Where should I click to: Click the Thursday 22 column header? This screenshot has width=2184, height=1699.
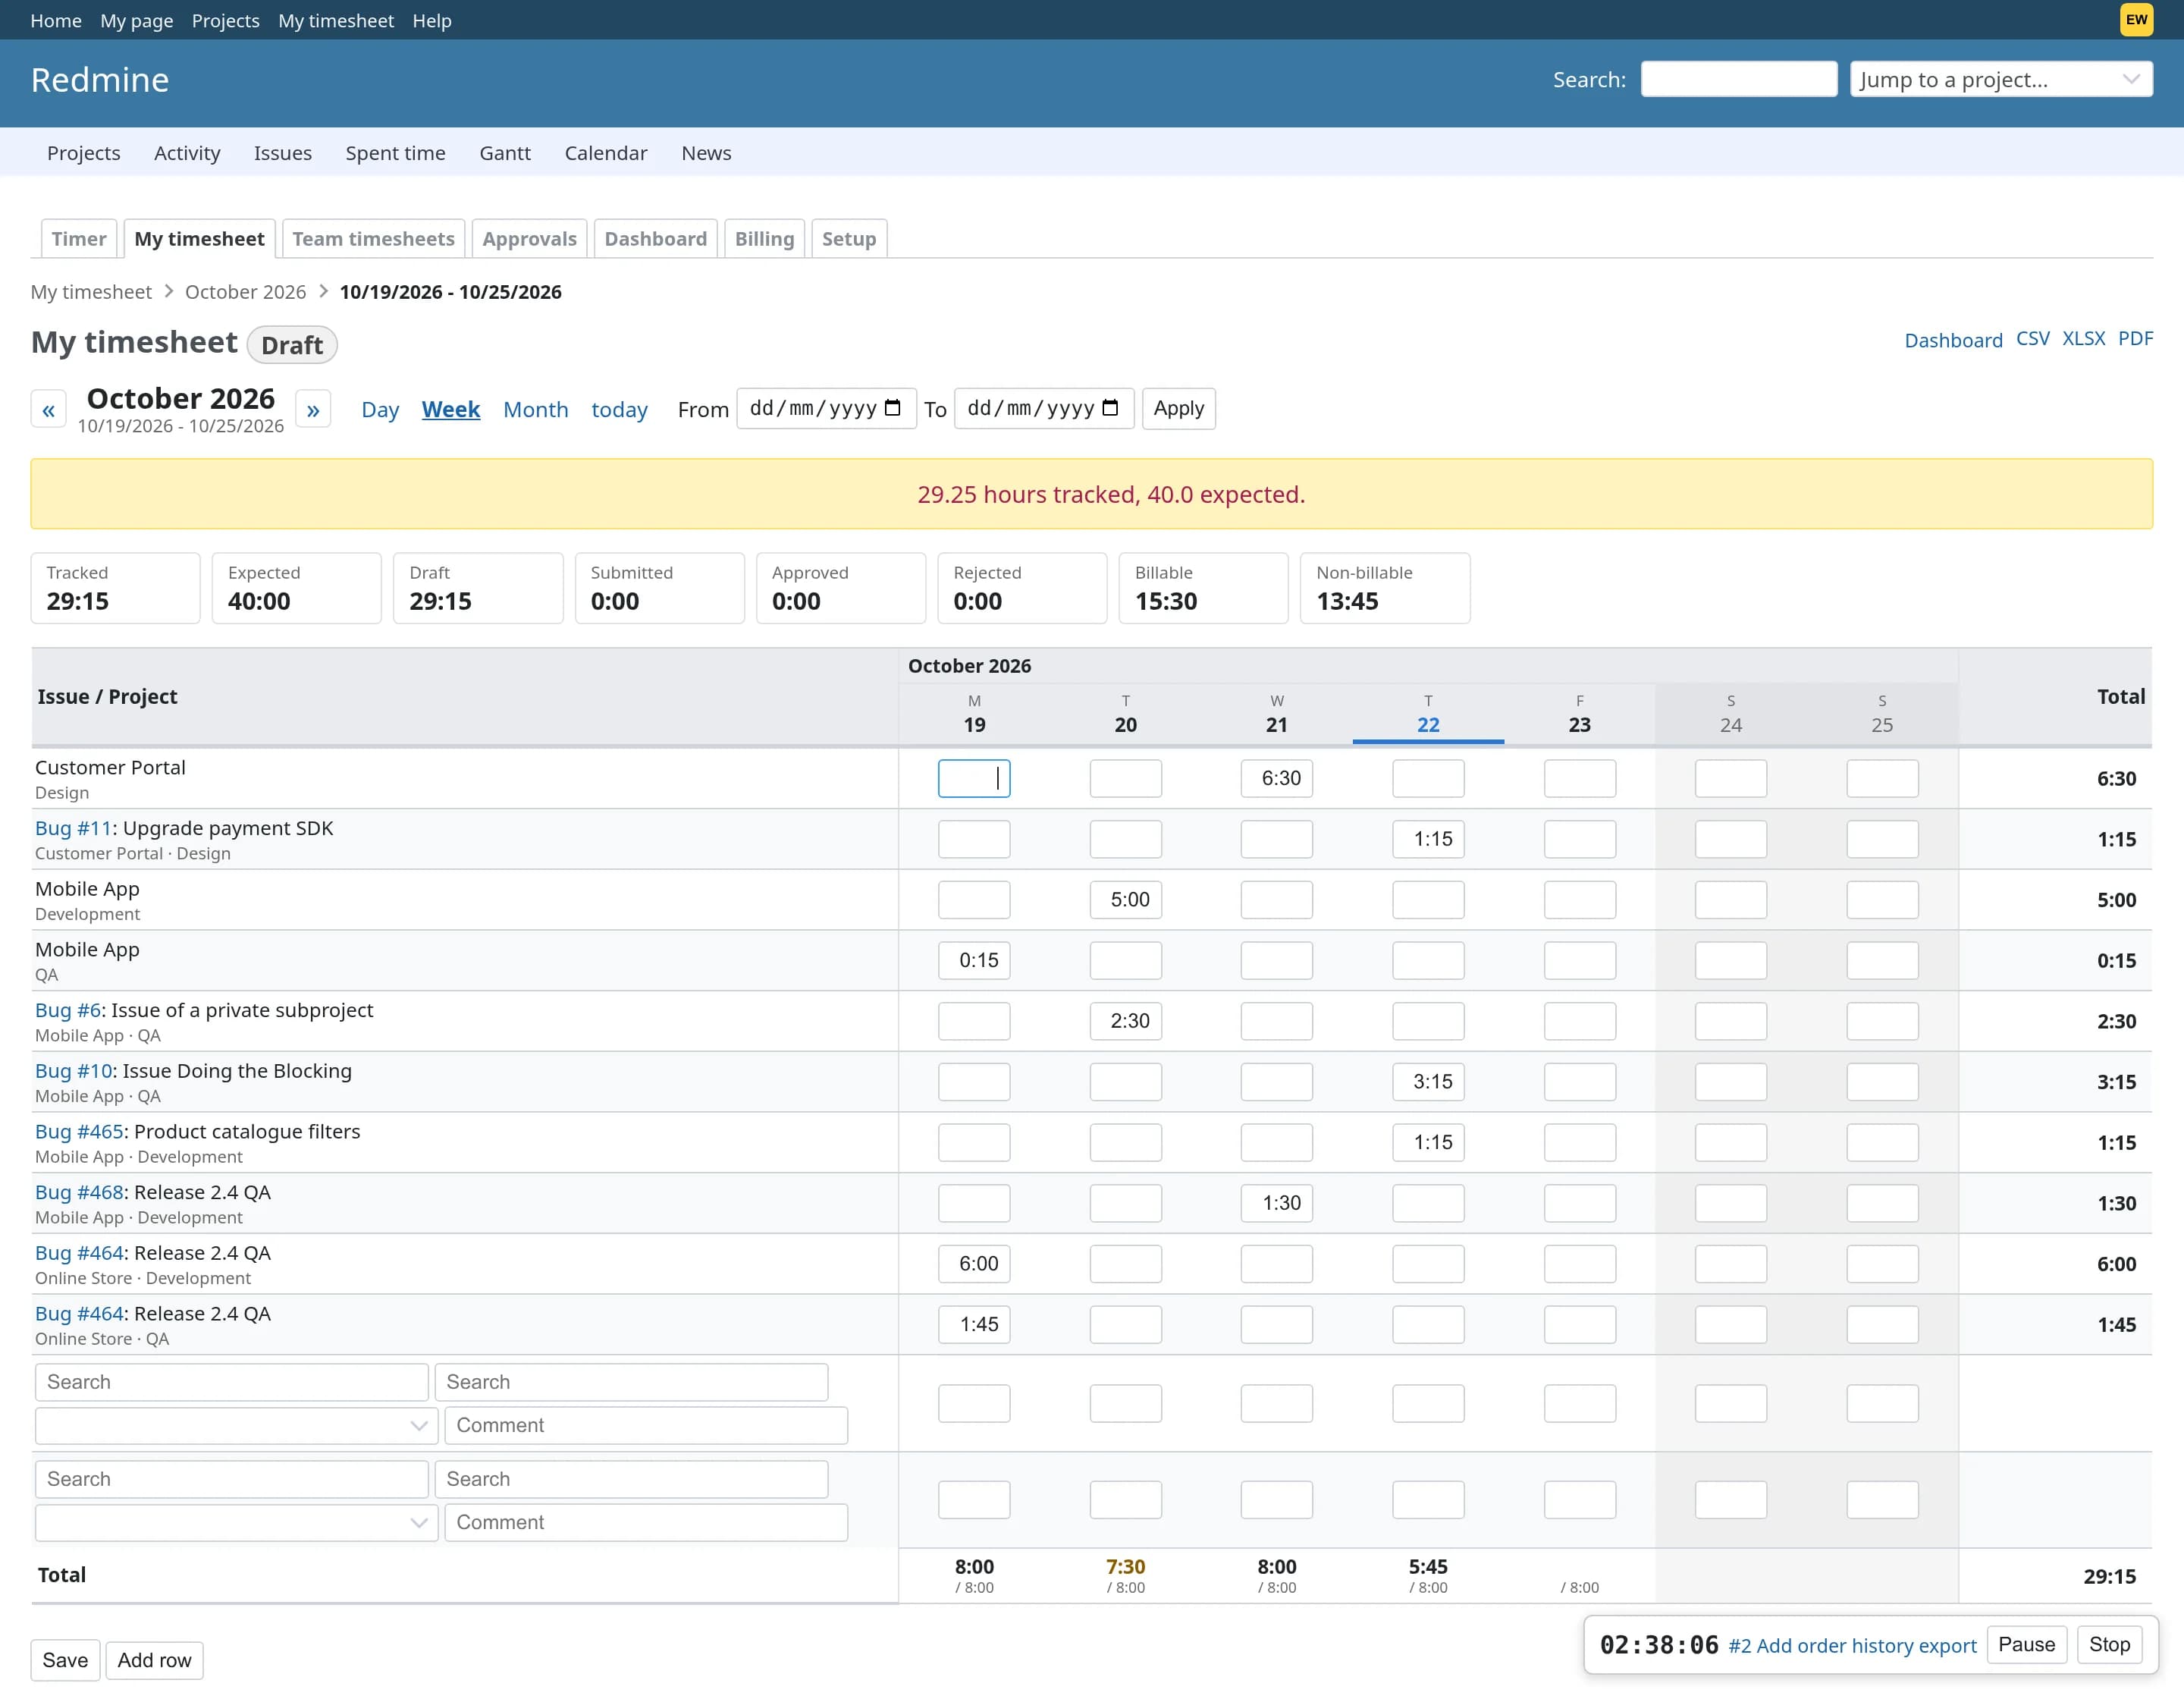(1428, 714)
